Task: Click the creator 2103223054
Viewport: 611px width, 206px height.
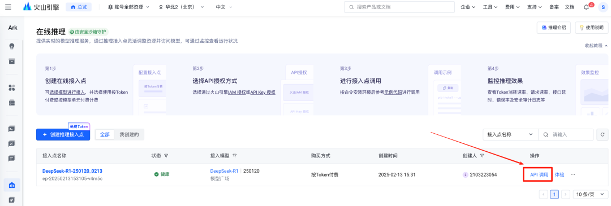Action: 483,175
